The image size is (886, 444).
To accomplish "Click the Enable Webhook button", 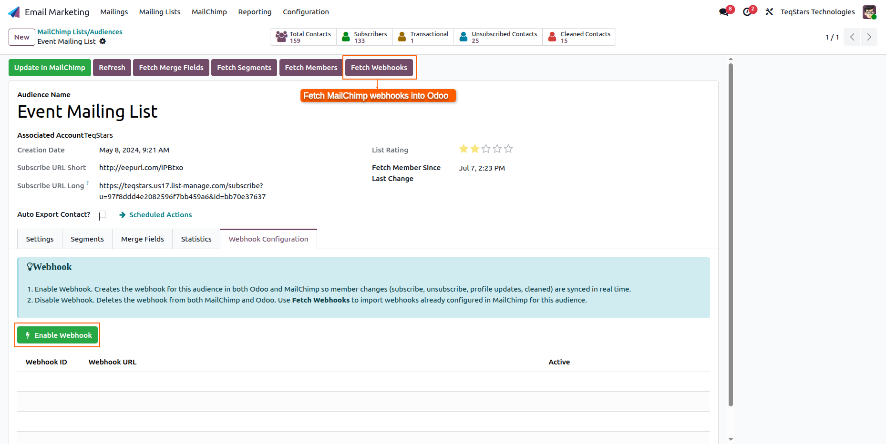I will [x=58, y=335].
